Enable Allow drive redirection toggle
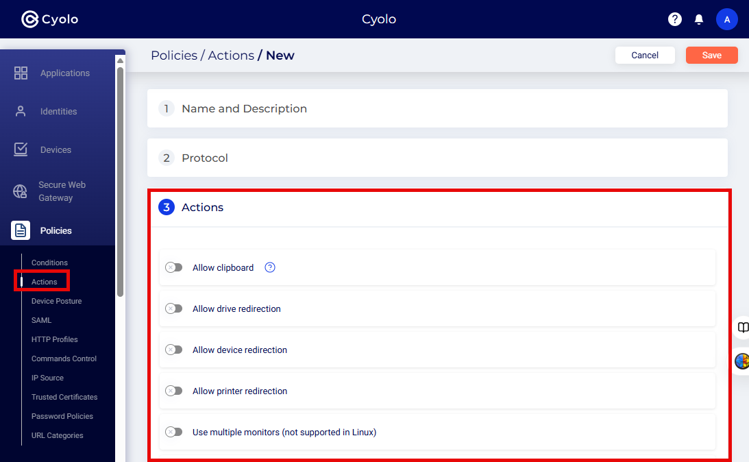This screenshot has width=749, height=462. point(174,308)
